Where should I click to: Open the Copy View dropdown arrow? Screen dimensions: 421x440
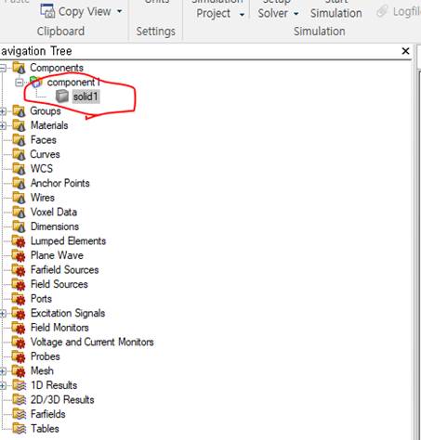(119, 12)
